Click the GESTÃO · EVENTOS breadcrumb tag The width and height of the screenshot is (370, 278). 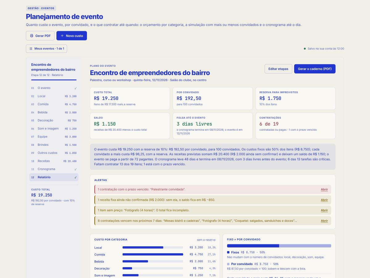[x=41, y=8]
